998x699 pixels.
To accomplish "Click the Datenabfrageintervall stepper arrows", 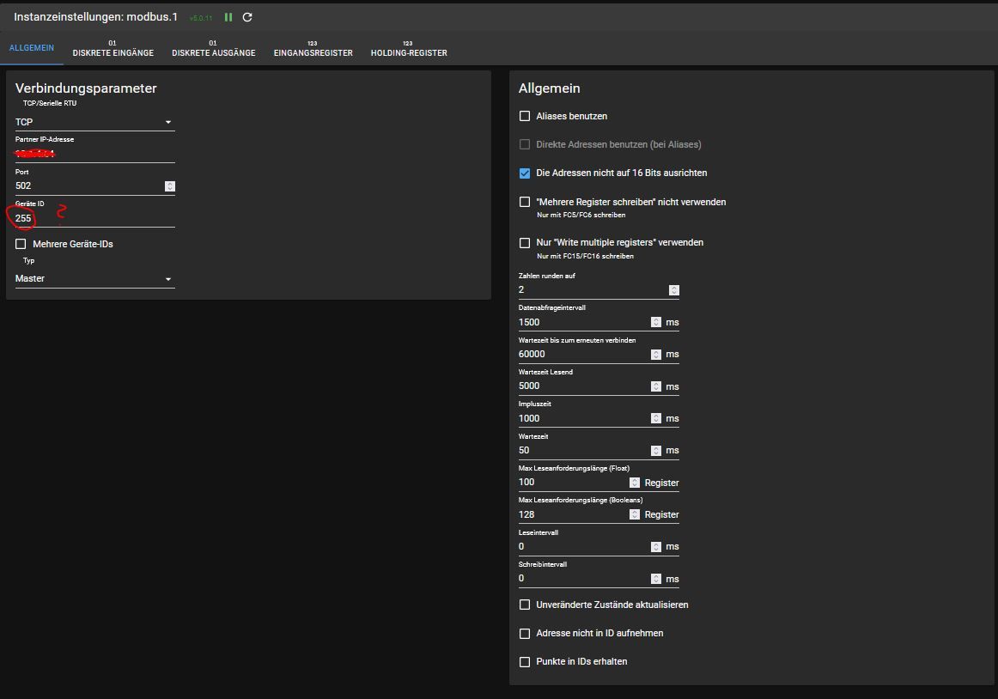I will pyautogui.click(x=656, y=322).
